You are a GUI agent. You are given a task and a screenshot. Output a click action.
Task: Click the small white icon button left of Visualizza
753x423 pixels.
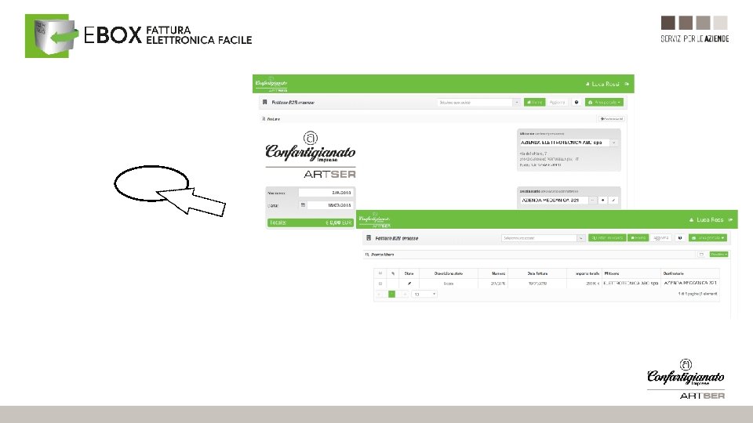[x=701, y=254]
